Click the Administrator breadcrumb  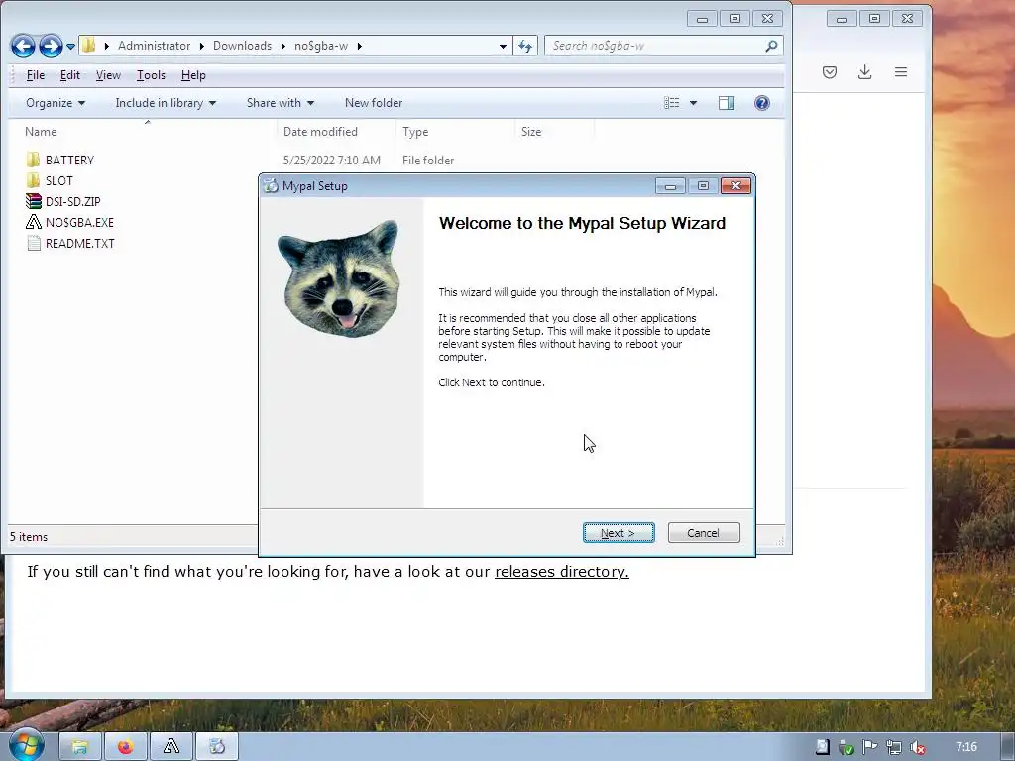154,46
